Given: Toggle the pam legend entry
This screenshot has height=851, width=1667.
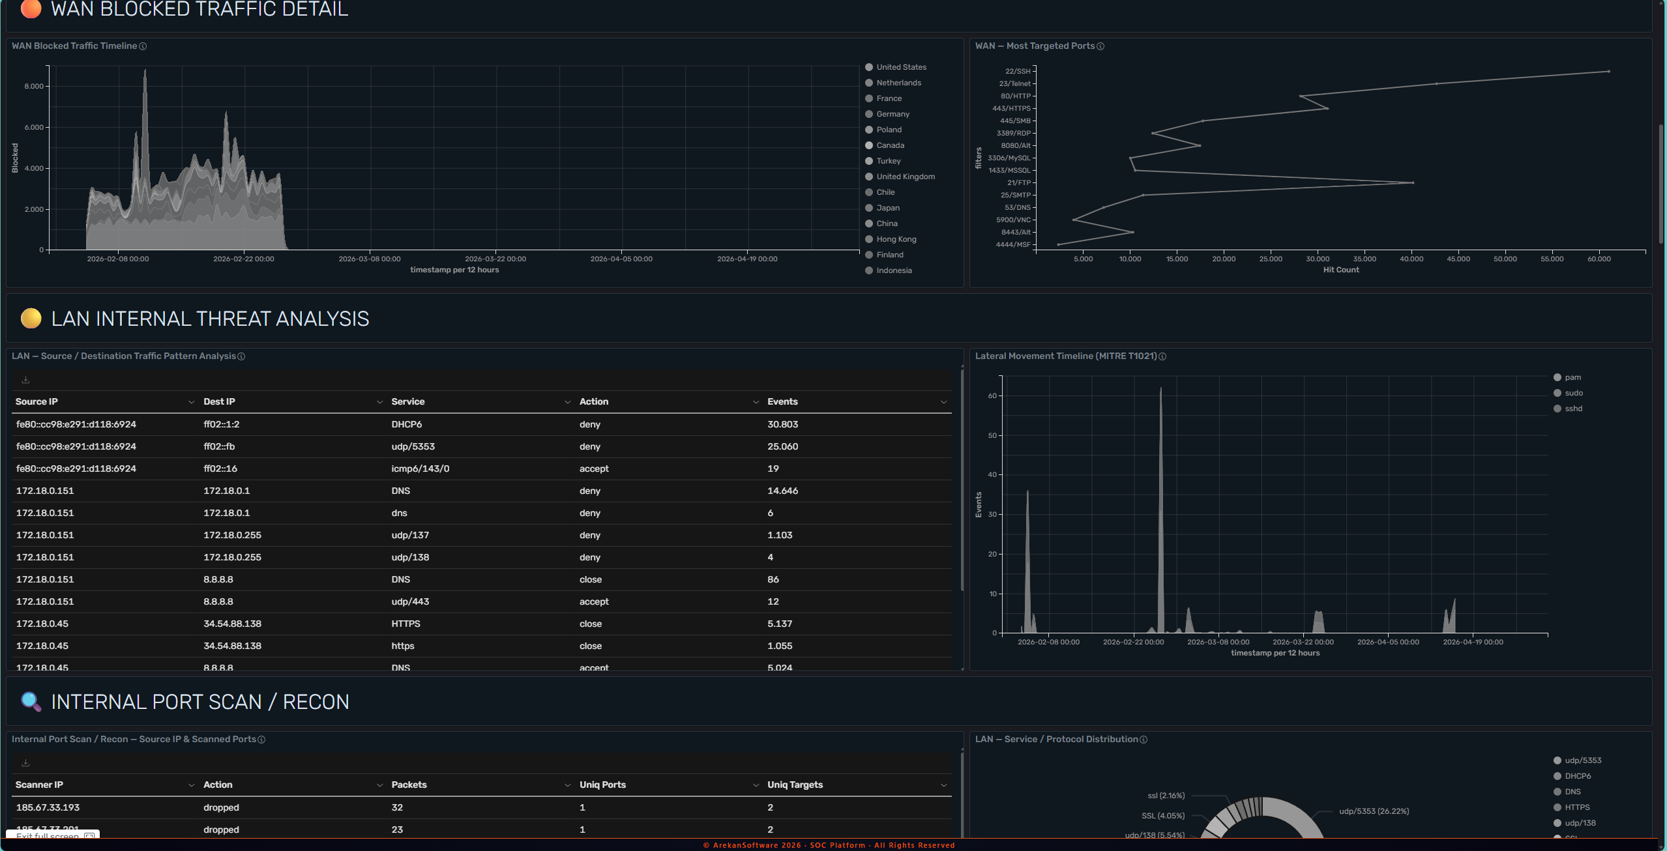Looking at the screenshot, I should (1567, 377).
